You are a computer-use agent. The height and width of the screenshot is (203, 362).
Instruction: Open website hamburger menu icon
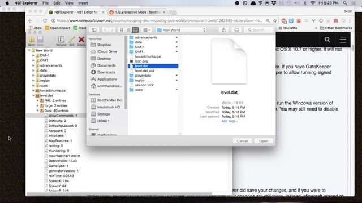coord(343,39)
